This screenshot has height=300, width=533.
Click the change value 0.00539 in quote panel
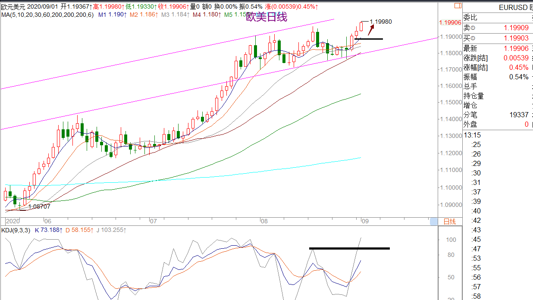(516, 58)
